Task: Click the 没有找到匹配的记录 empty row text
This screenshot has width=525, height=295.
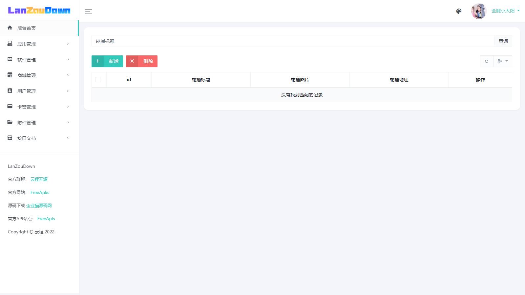Action: click(x=302, y=95)
